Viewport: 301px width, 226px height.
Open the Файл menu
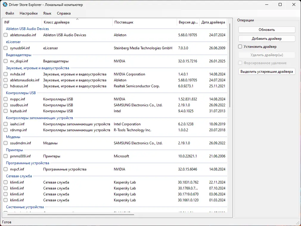pos(10,13)
